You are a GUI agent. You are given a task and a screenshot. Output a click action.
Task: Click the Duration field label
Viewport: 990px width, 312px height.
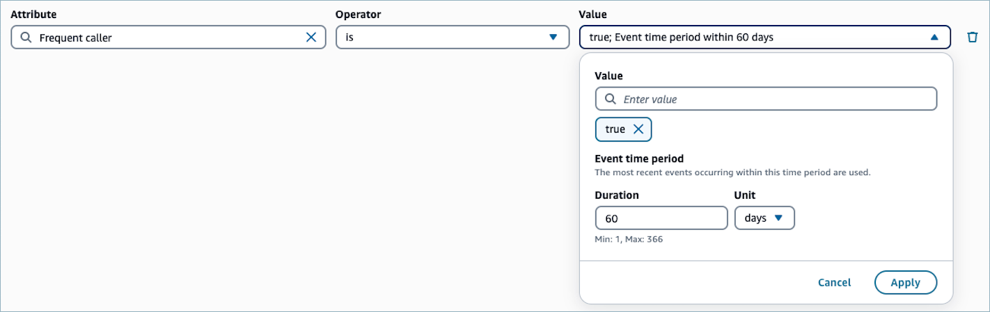617,195
